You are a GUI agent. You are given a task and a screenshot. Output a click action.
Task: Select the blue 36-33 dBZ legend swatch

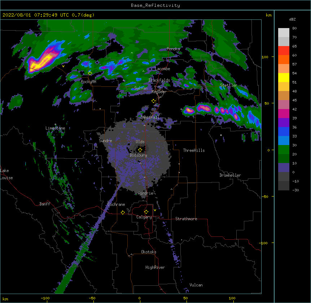(284, 131)
